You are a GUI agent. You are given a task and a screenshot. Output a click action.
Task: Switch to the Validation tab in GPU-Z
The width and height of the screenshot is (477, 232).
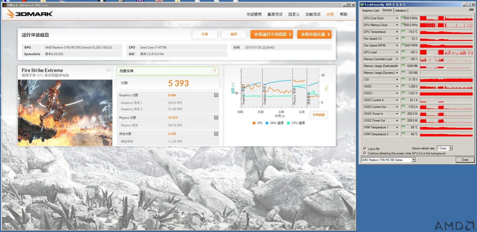(x=400, y=11)
